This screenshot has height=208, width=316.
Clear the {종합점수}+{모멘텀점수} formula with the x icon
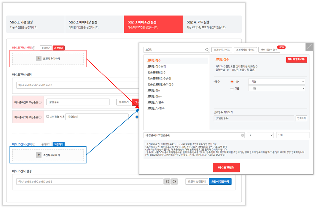pyautogui.click(x=242, y=135)
